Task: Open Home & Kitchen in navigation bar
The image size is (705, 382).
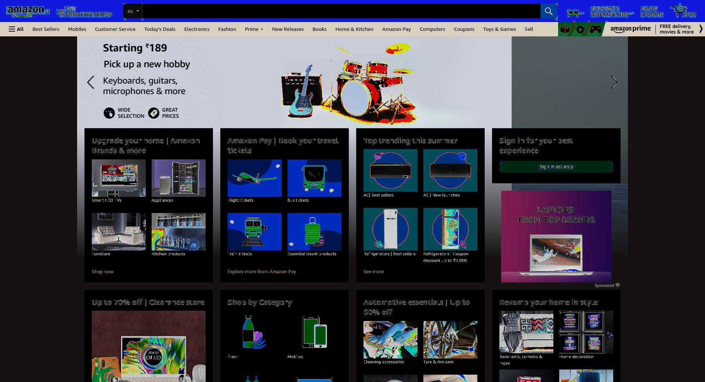Action: click(354, 29)
